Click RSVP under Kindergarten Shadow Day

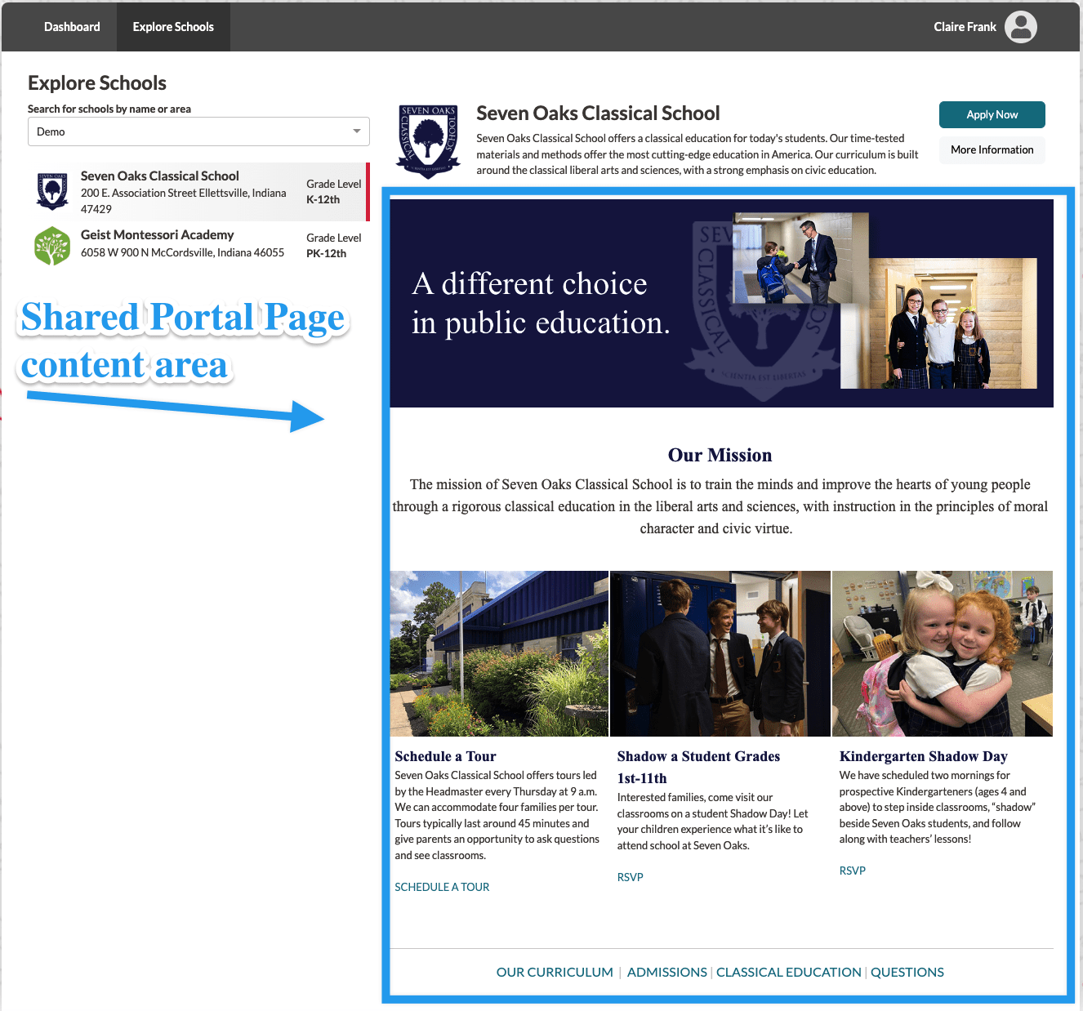852,871
